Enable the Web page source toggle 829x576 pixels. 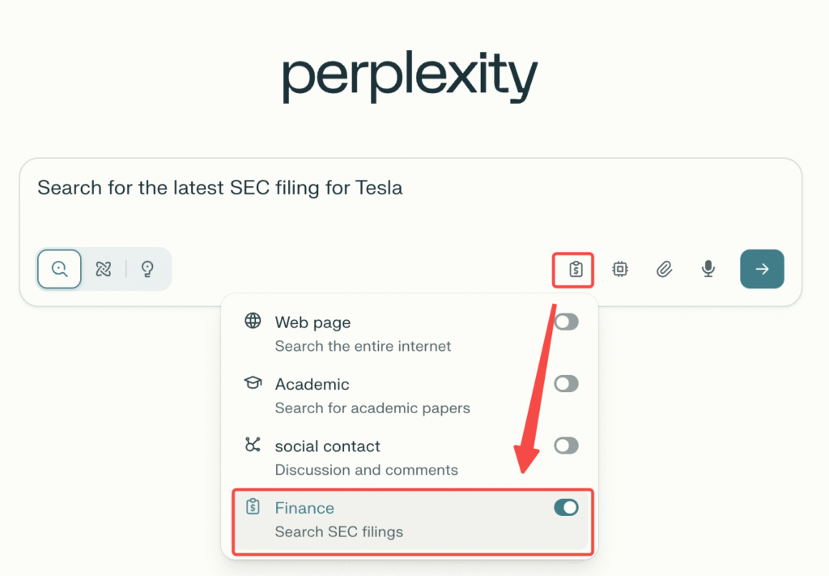pyautogui.click(x=566, y=322)
